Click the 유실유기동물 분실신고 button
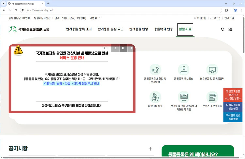The width and height of the screenshot is (245, 159). tap(233, 107)
